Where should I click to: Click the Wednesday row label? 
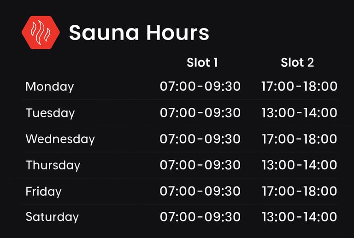tap(60, 139)
